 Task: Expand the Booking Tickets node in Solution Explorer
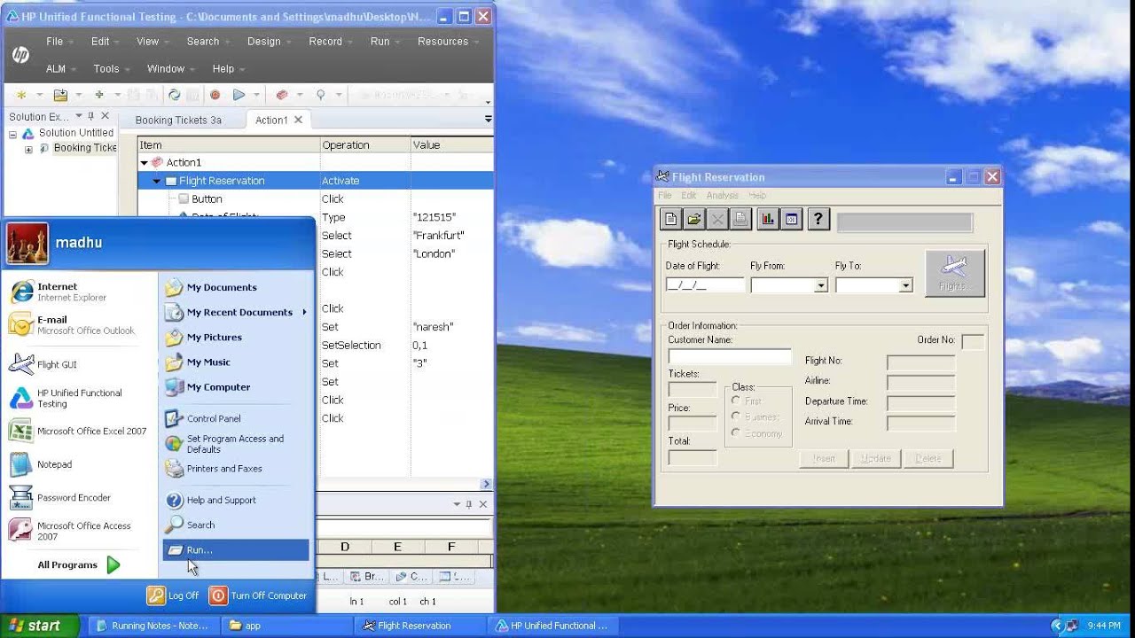28,149
